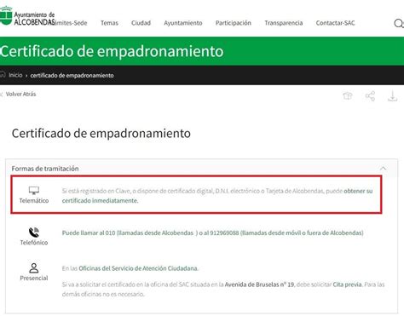Image resolution: width=404 pixels, height=316 pixels.
Task: Click the Telemático computer monitor icon
Action: (x=34, y=190)
